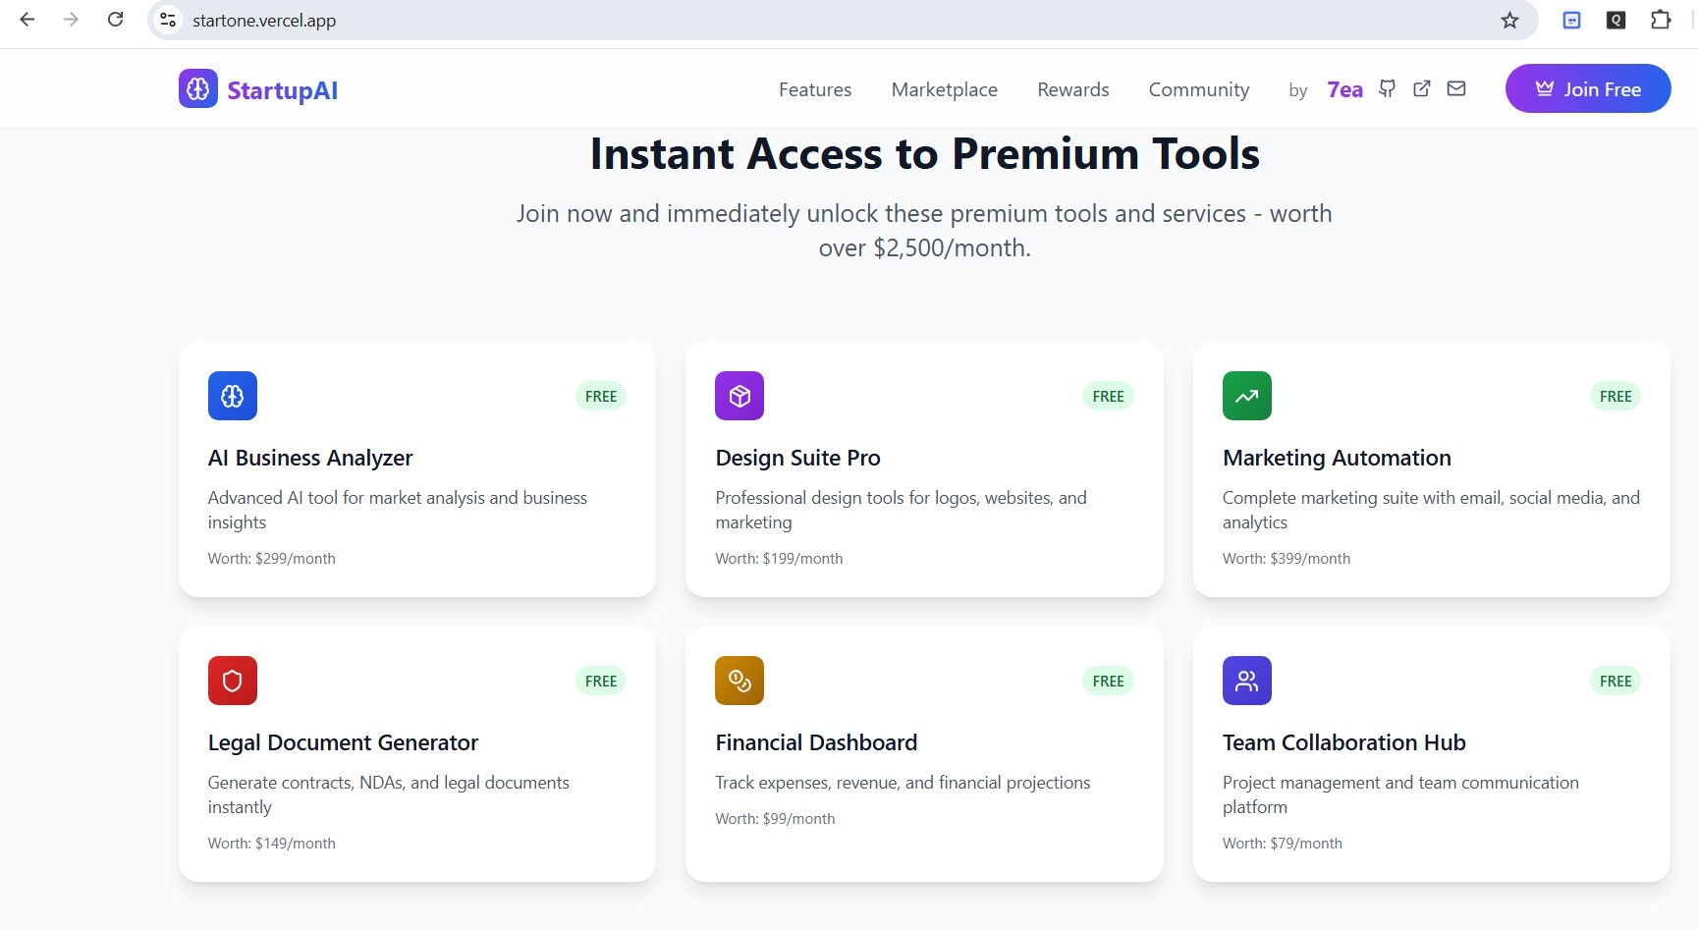Open the email envelope icon in header
The height and width of the screenshot is (930, 1698).
click(x=1455, y=88)
